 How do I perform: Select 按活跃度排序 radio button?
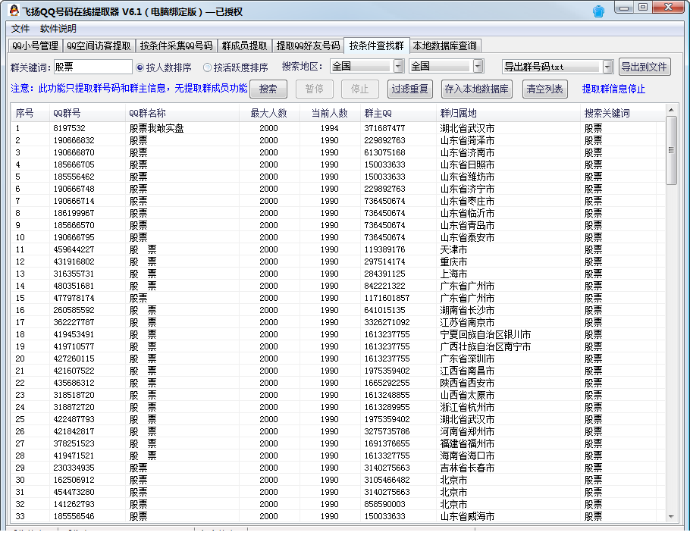pyautogui.click(x=207, y=67)
